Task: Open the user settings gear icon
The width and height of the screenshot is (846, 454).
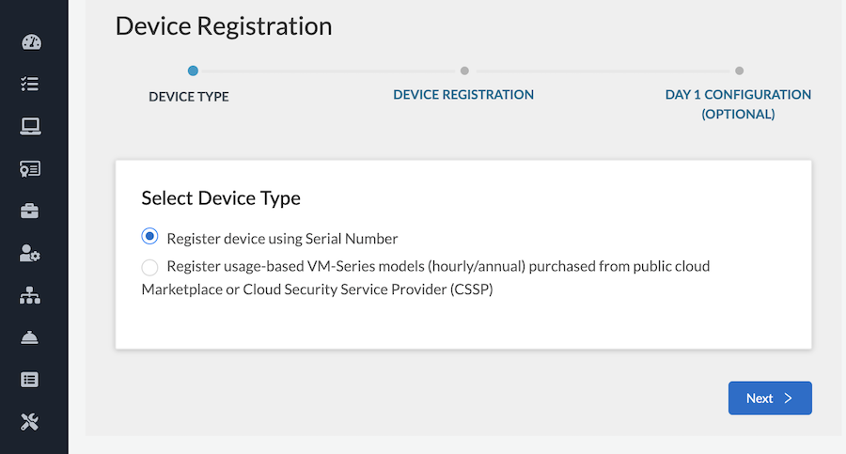Action: pos(30,253)
